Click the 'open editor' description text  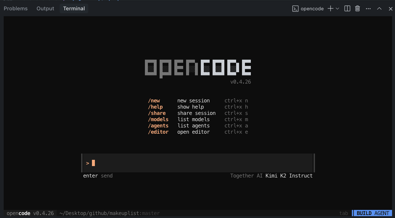pyautogui.click(x=193, y=132)
